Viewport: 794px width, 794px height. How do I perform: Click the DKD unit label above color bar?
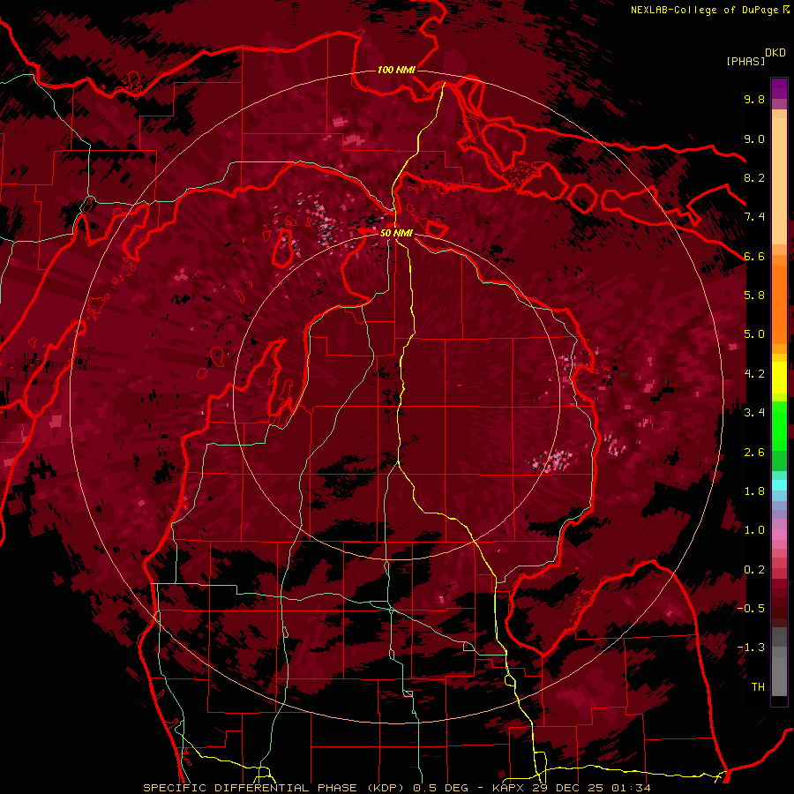[775, 53]
